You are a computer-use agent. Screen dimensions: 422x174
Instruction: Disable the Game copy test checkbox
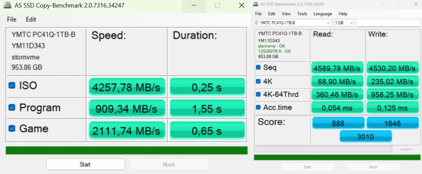pos(12,129)
